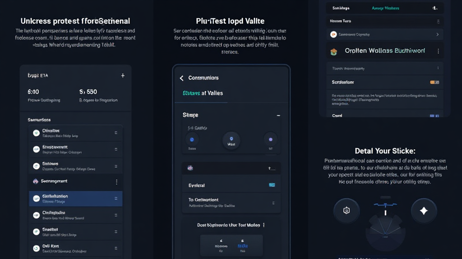Click the purple Seanungement list icon

point(36,181)
